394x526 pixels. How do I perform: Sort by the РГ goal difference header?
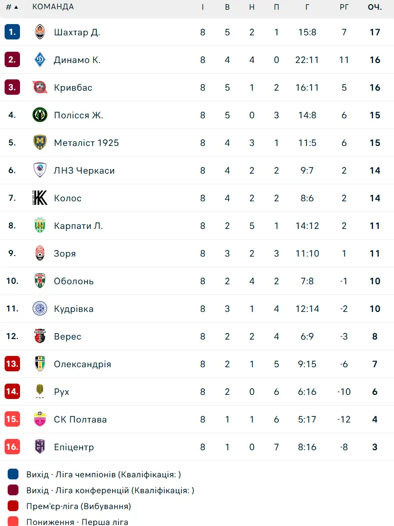[344, 7]
